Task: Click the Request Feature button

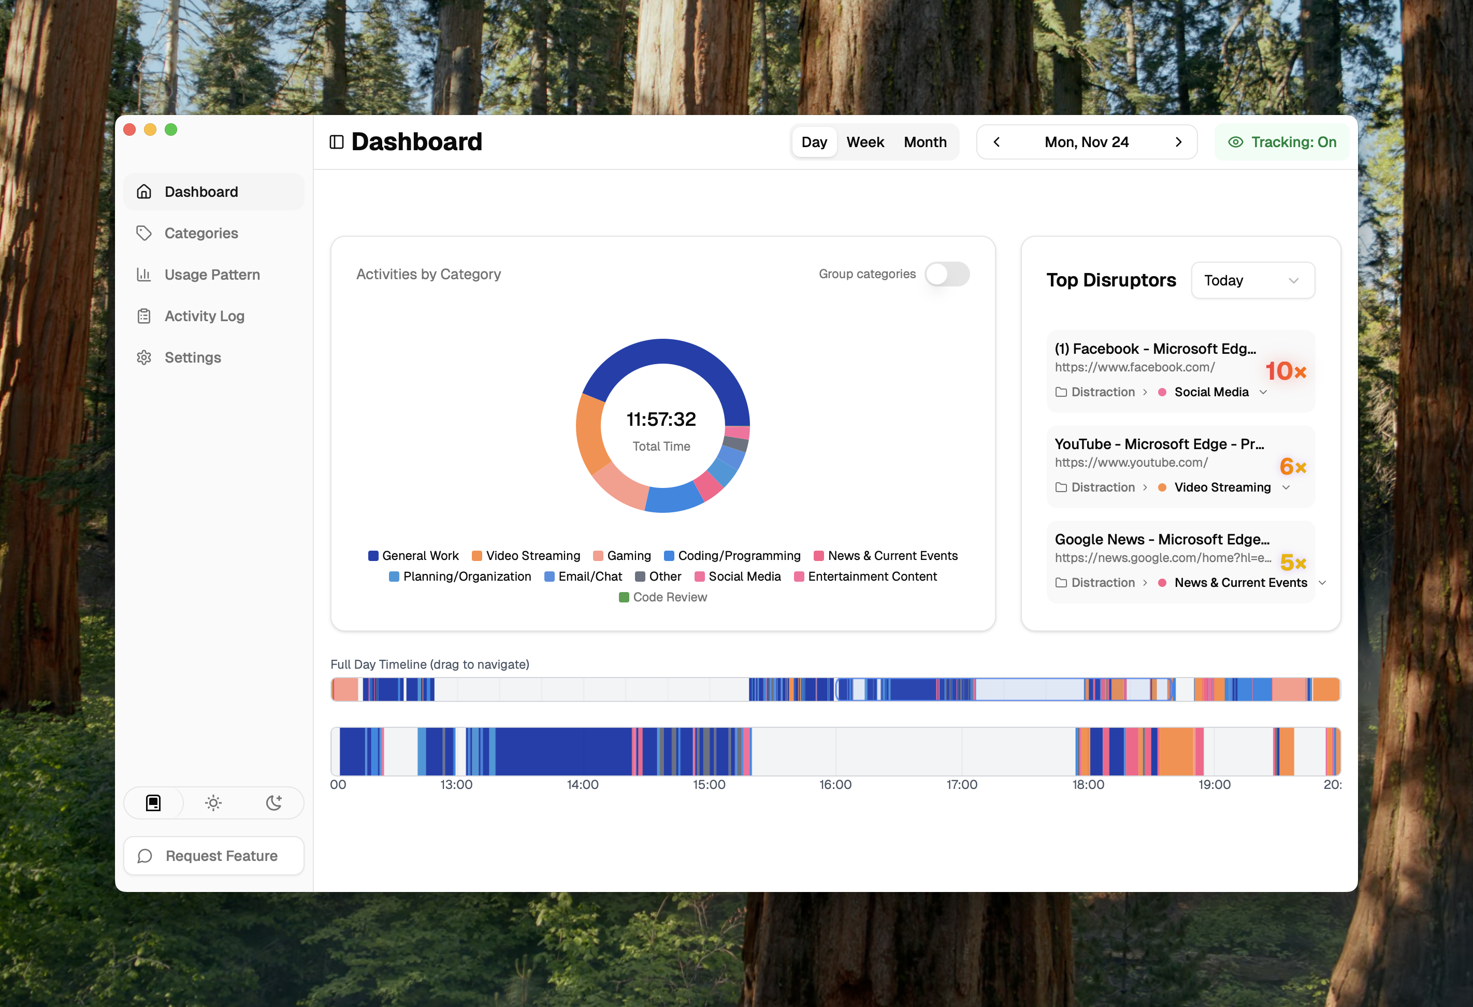Action: tap(213, 856)
